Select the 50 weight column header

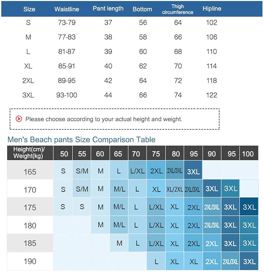pyautogui.click(x=64, y=154)
